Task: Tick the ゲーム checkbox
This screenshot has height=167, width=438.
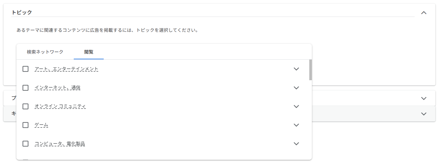Action: (26, 125)
